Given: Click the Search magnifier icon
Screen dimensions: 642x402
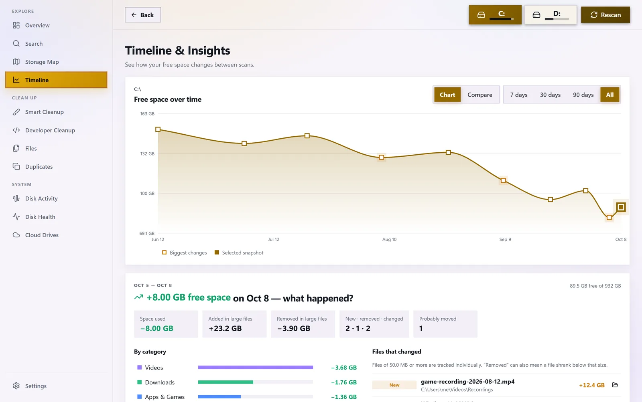Looking at the screenshot, I should [16, 43].
